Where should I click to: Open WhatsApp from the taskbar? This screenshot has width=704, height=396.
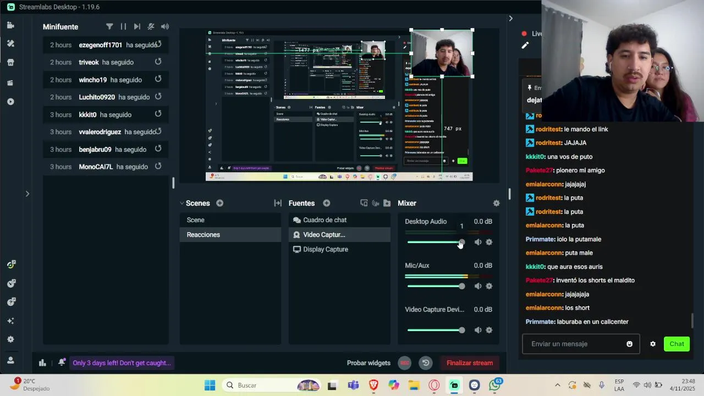coord(495,385)
